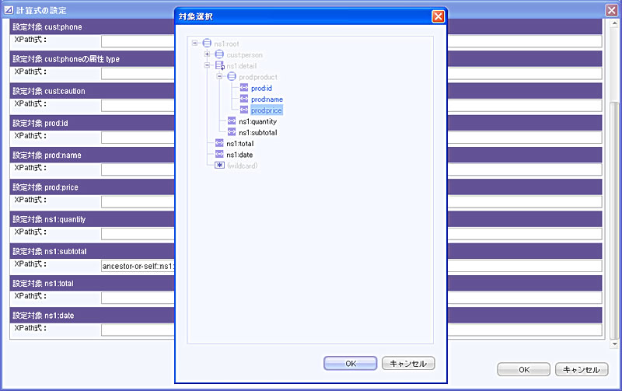The height and width of the screenshot is (391, 622).
Task: Click OK in the 計算式の設定 window
Action: [x=523, y=369]
